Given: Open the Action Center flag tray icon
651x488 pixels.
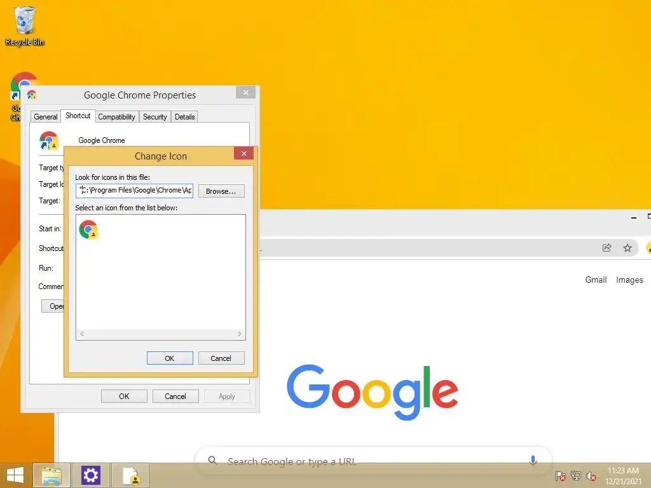Looking at the screenshot, I should pos(561,476).
